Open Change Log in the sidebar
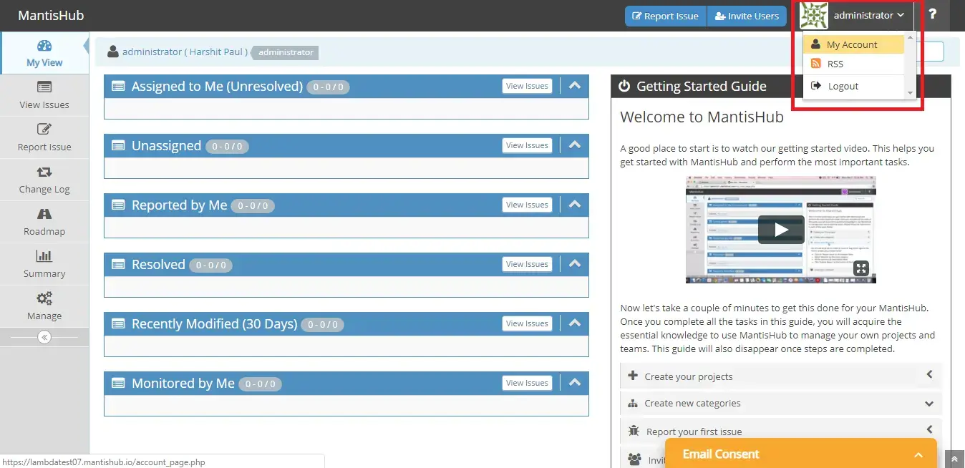965x468 pixels. coord(44,172)
